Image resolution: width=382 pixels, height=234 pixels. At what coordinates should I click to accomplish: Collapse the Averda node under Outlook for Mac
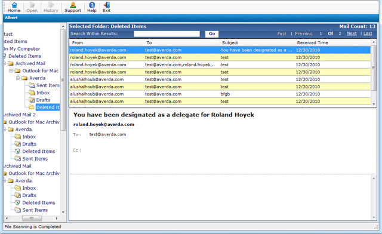click(18, 78)
